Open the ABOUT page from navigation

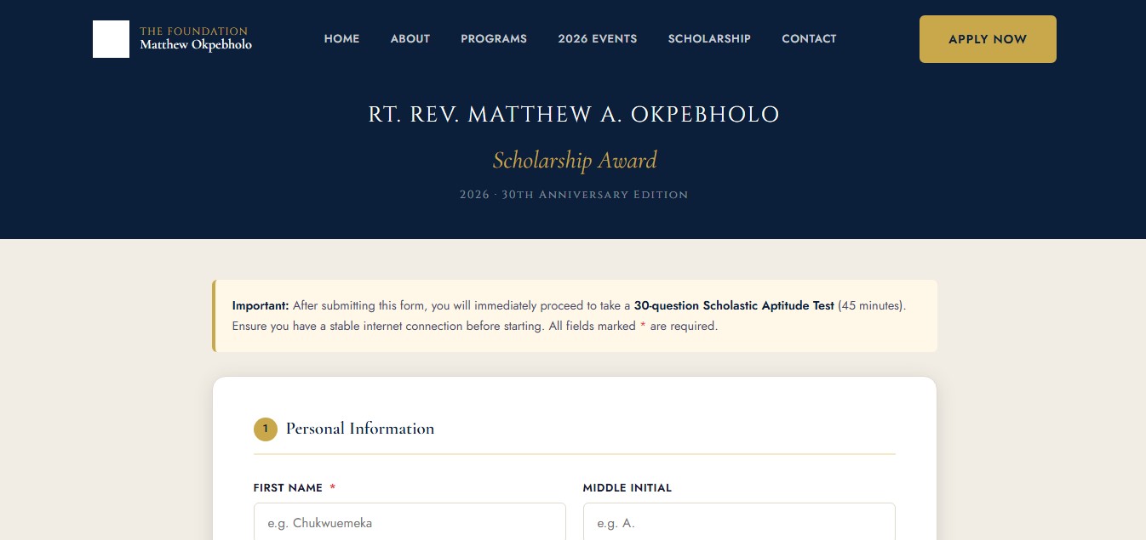410,39
